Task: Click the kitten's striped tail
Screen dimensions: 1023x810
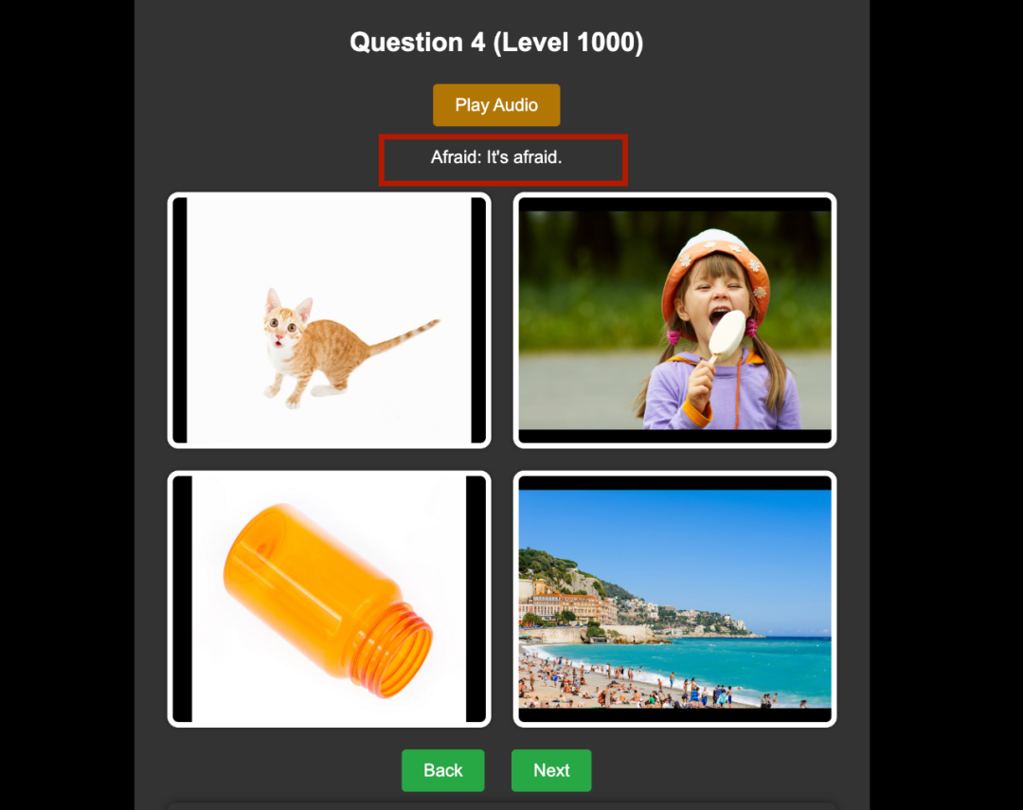Action: click(x=403, y=334)
